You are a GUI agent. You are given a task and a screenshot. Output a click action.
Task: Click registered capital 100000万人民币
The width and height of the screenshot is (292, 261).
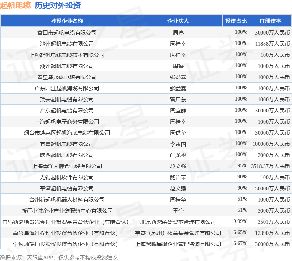[x=271, y=144]
